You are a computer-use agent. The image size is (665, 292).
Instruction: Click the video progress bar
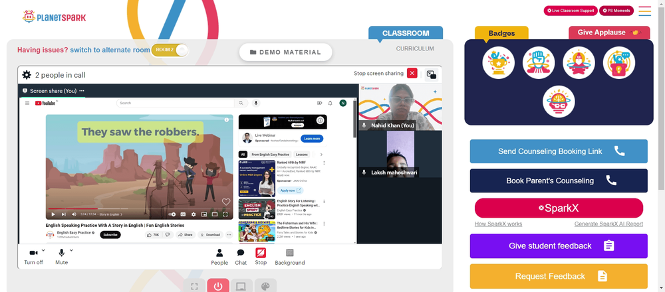(139, 208)
